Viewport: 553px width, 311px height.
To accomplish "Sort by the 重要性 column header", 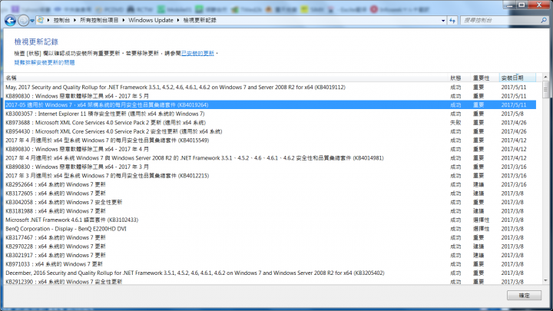I will (x=485, y=78).
